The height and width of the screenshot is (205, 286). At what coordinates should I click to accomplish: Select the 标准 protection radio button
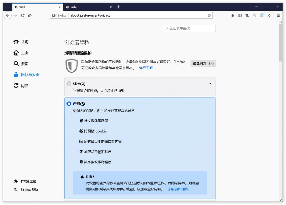click(69, 83)
